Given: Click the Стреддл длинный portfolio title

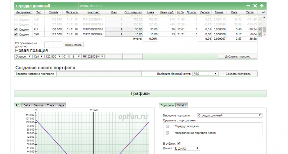Looking at the screenshot, I should coord(33,6).
